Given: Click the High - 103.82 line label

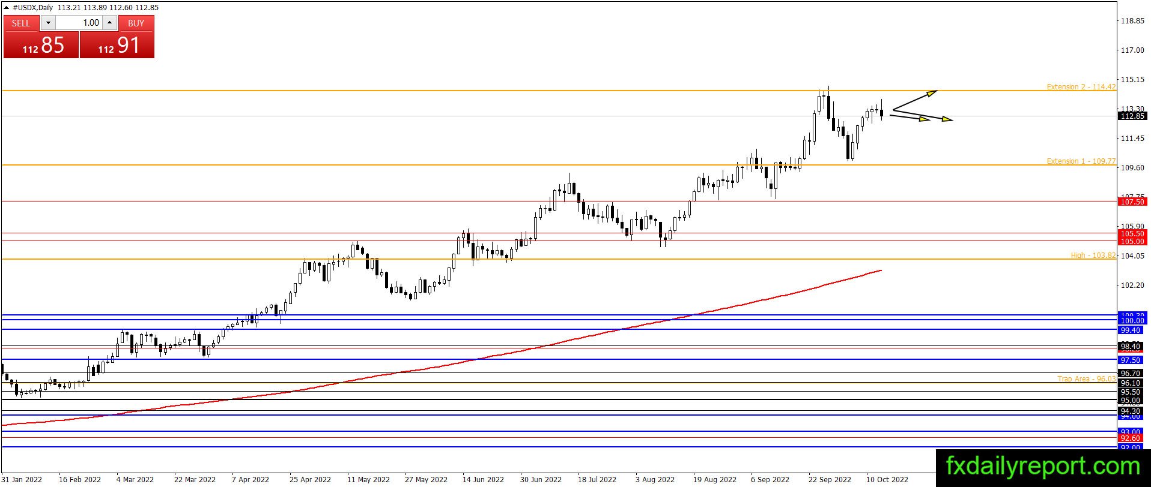Looking at the screenshot, I should coord(1093,255).
